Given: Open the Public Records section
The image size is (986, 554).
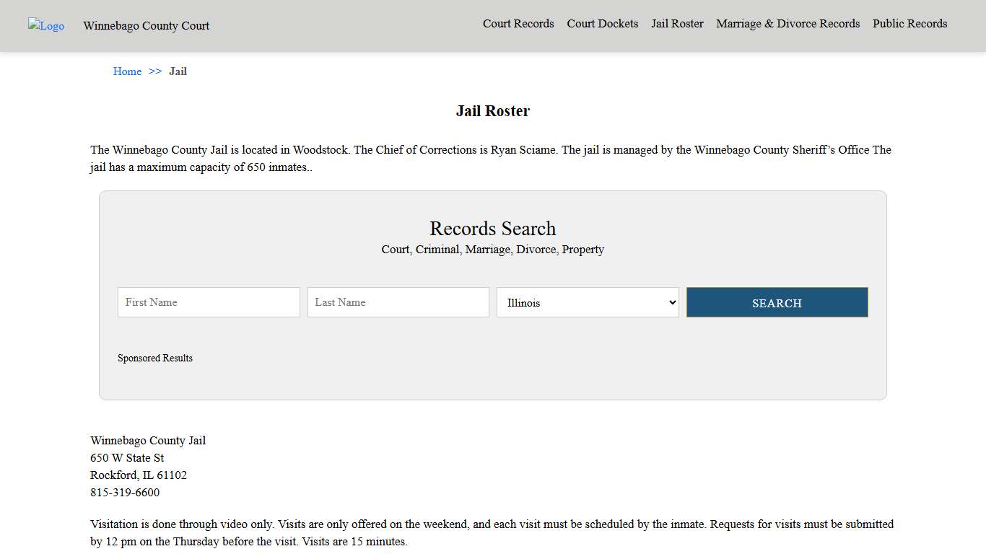Looking at the screenshot, I should tap(909, 23).
